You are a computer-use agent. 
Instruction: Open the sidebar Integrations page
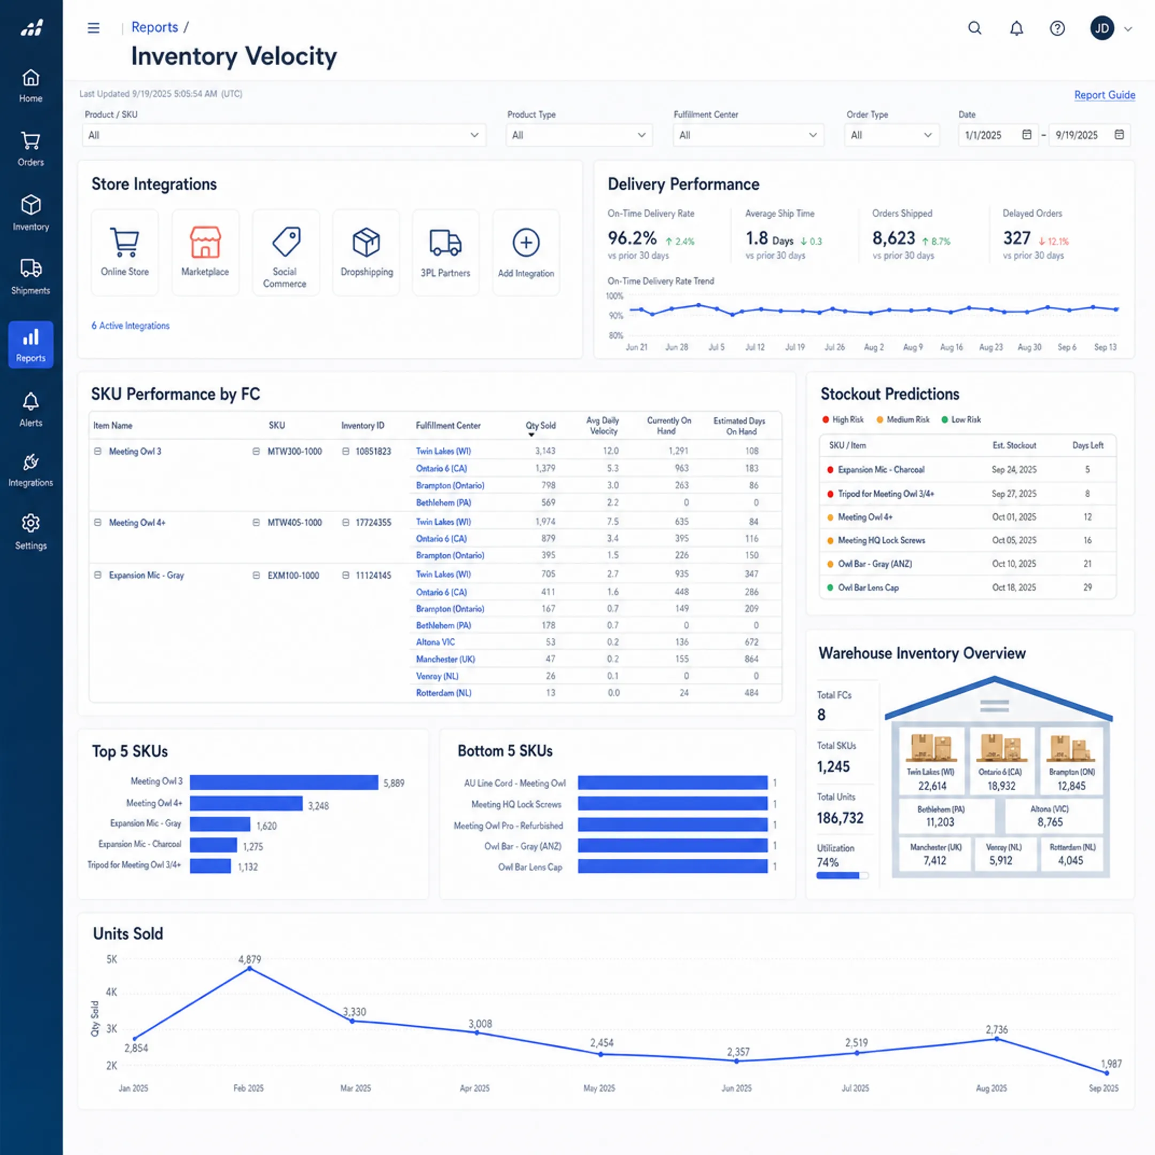click(x=30, y=471)
